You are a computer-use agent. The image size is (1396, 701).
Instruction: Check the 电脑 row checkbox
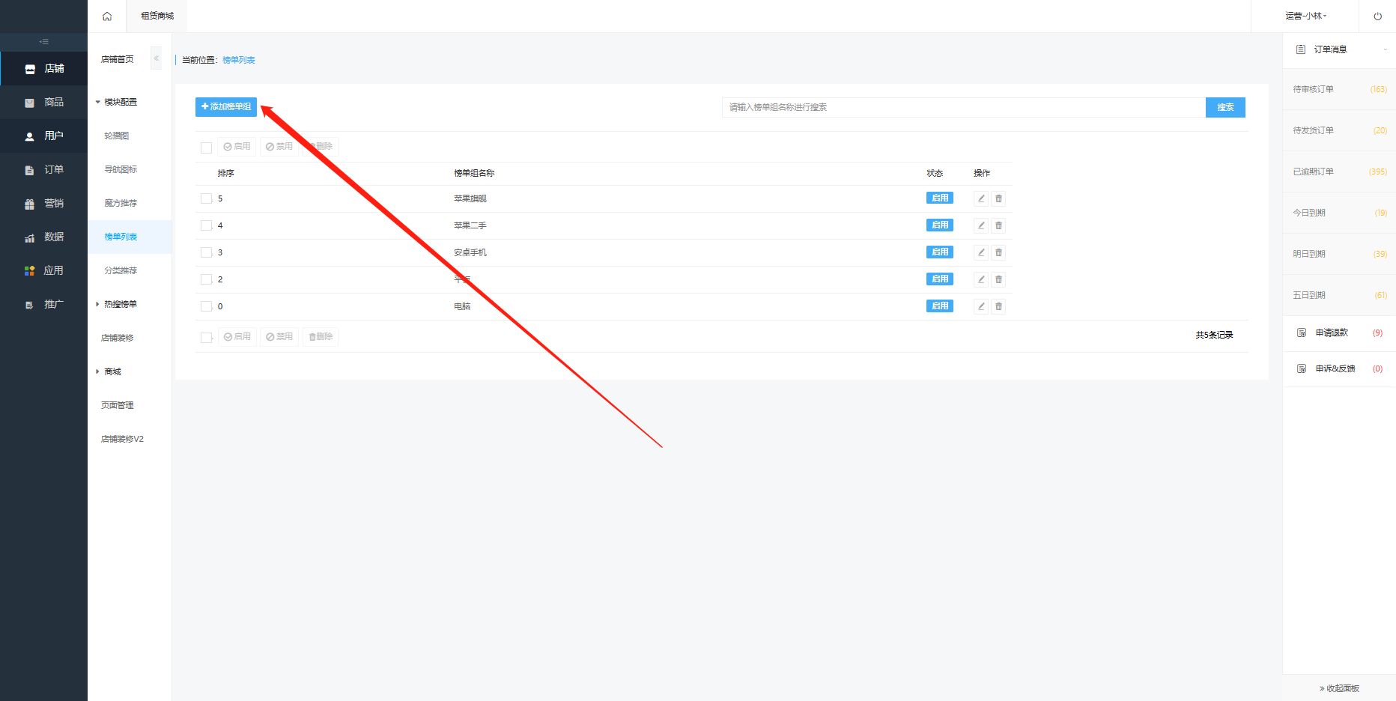[206, 306]
